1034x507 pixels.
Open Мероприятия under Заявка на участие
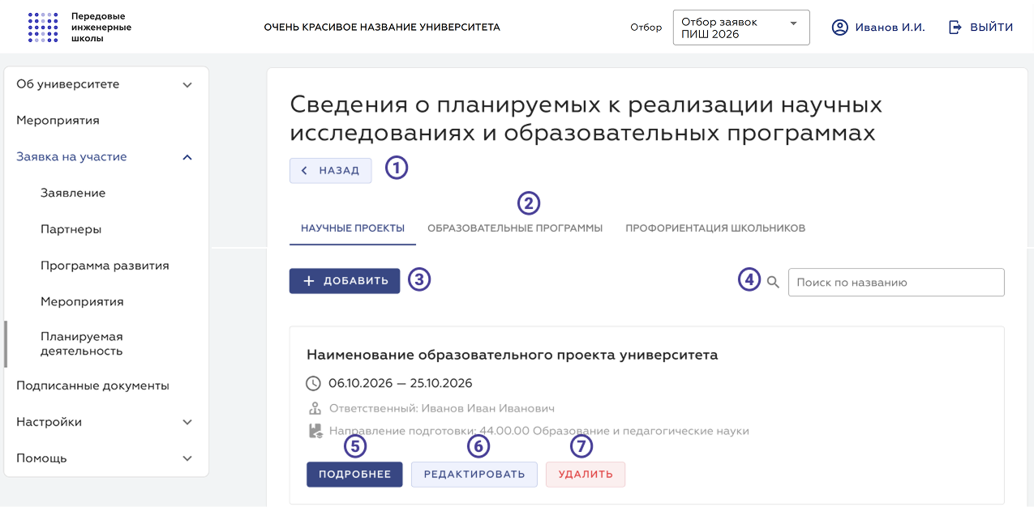[82, 301]
